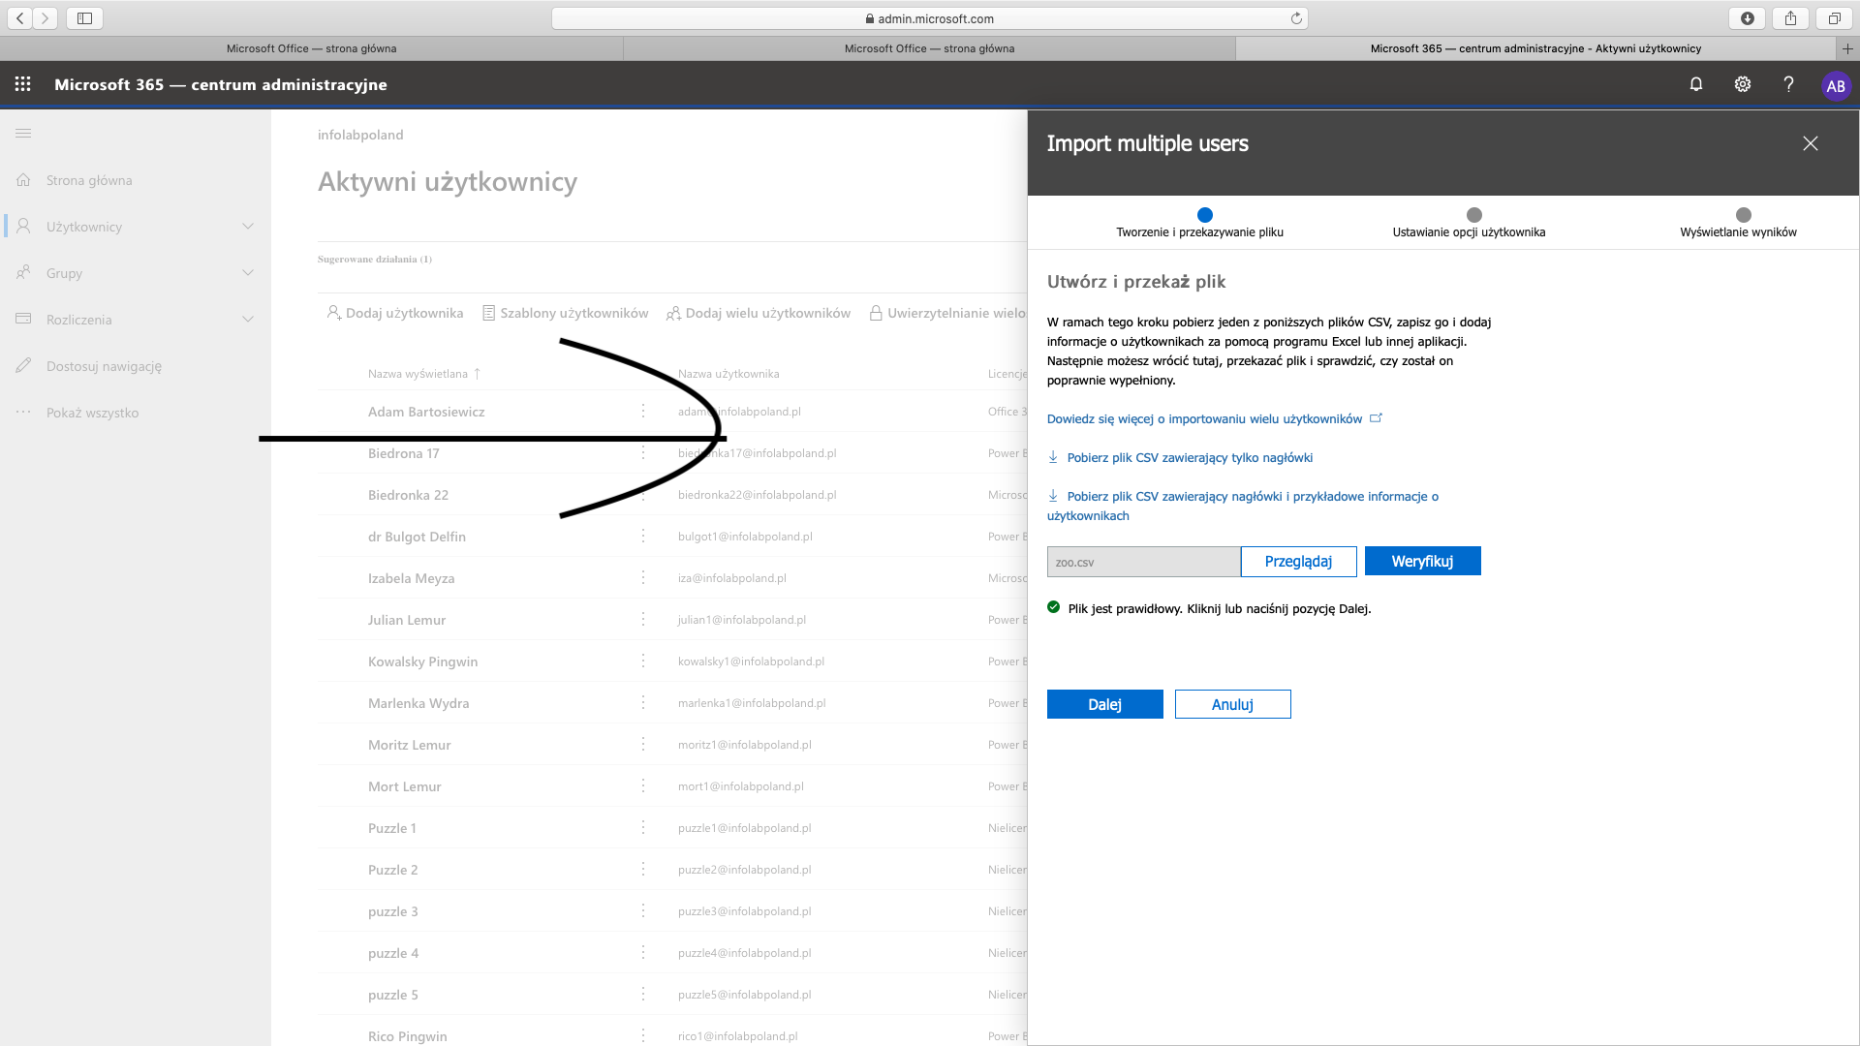Click the zoo.csv file field
Image resolution: width=1860 pixels, height=1046 pixels.
[1144, 562]
